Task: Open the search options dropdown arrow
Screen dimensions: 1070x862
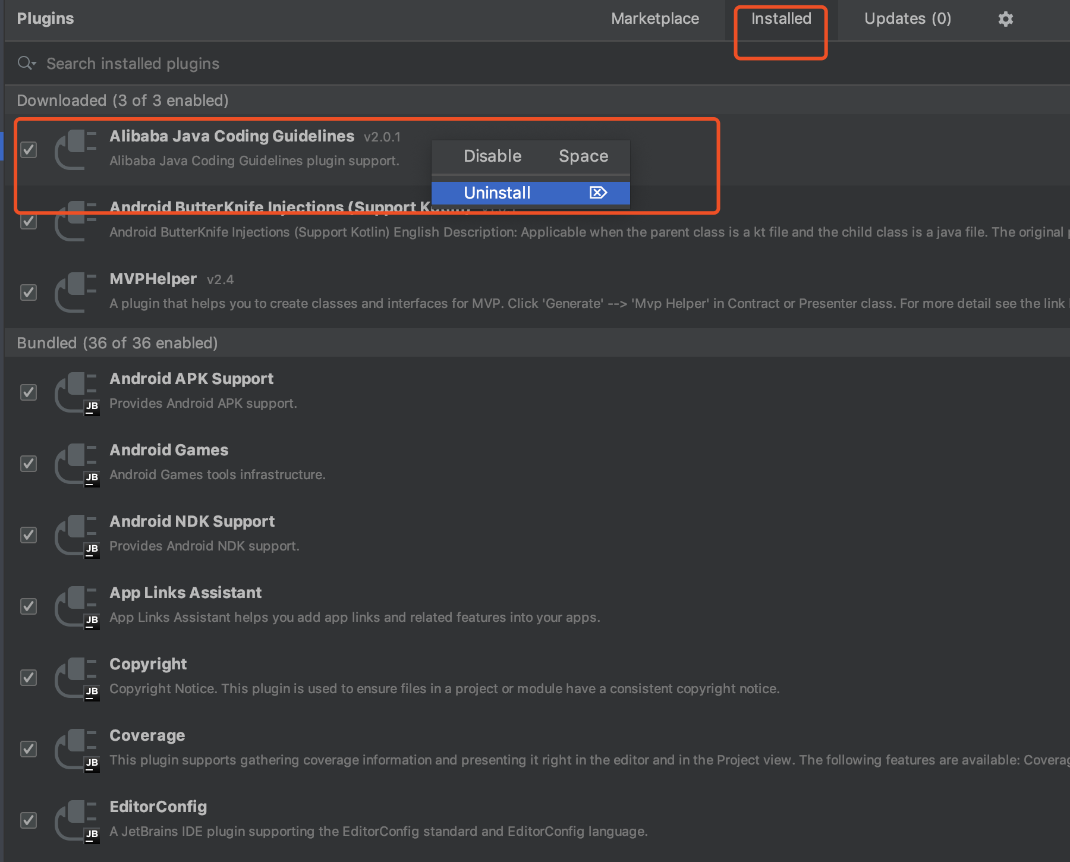Action: pyautogui.click(x=34, y=64)
